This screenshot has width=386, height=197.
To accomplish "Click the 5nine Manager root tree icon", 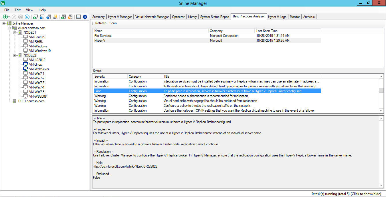I will coord(9,23).
